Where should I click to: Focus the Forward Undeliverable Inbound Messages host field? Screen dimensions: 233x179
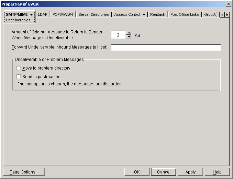(166, 48)
